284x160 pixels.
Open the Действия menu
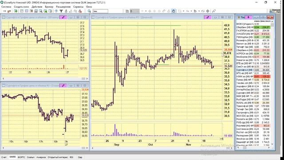pyautogui.click(x=37, y=7)
